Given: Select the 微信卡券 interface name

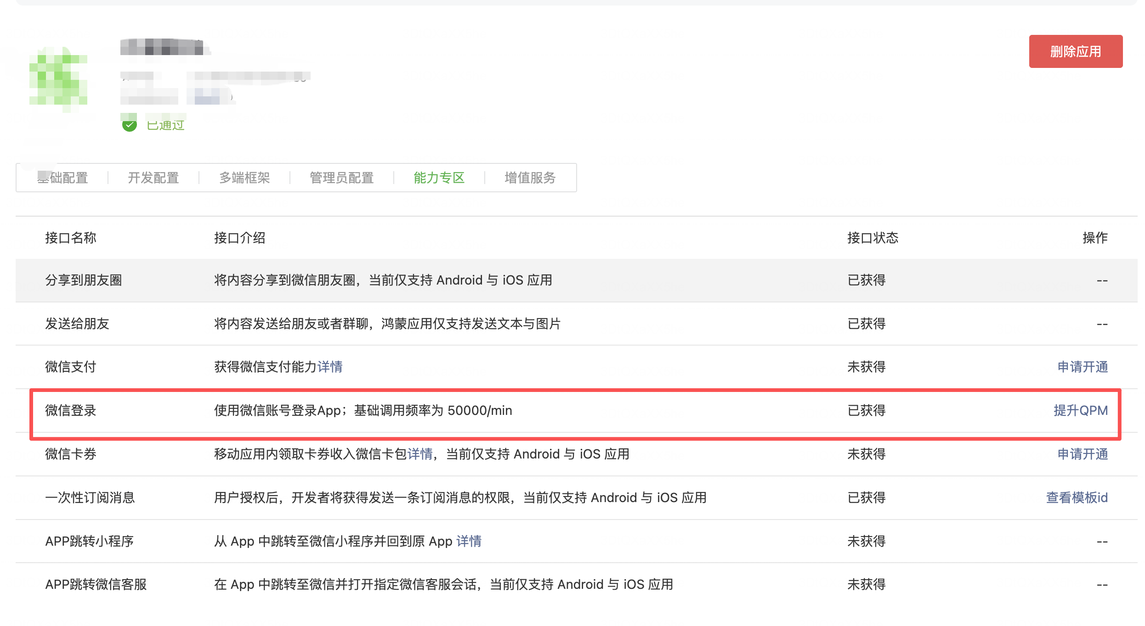Looking at the screenshot, I should pyautogui.click(x=71, y=454).
